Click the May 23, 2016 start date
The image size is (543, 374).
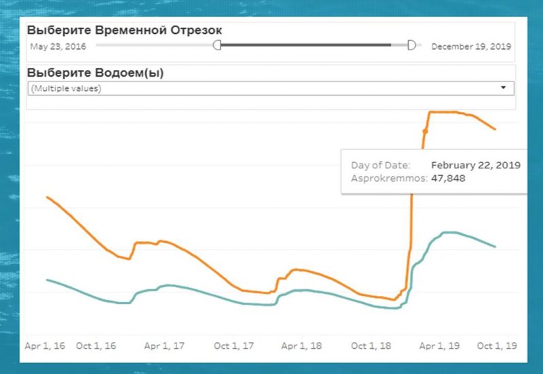pyautogui.click(x=57, y=46)
